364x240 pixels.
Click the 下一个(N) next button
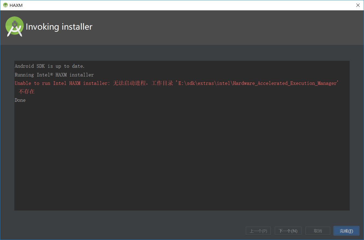click(x=288, y=231)
